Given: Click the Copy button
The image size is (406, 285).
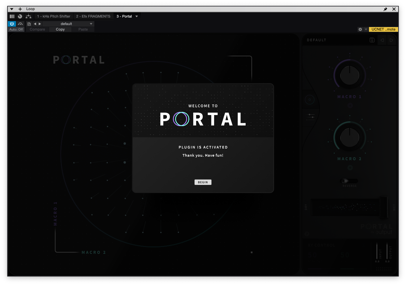Looking at the screenshot, I should pyautogui.click(x=60, y=29).
